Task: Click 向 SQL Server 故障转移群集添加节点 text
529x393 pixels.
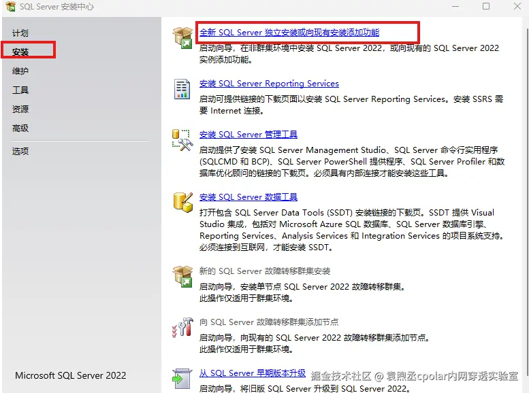Action: pyautogui.click(x=269, y=322)
